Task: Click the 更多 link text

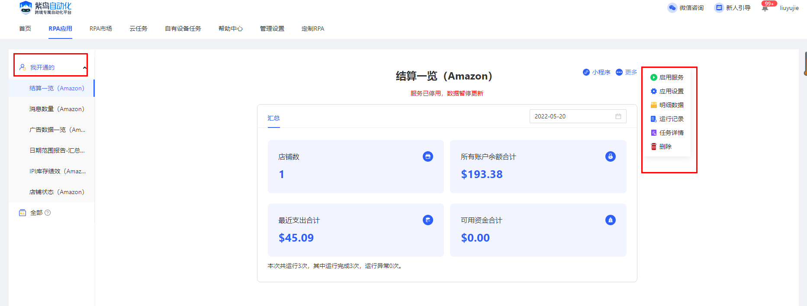Action: tap(631, 72)
